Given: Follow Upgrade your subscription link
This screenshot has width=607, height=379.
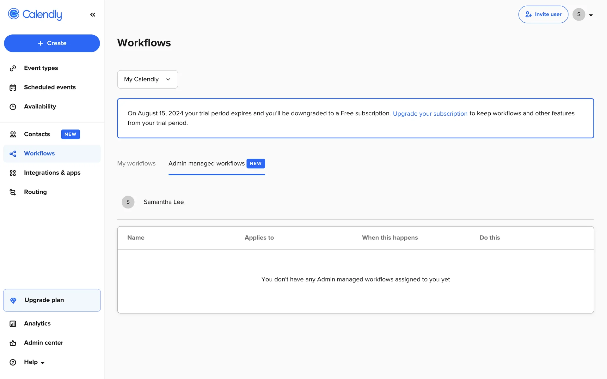Looking at the screenshot, I should (x=430, y=114).
